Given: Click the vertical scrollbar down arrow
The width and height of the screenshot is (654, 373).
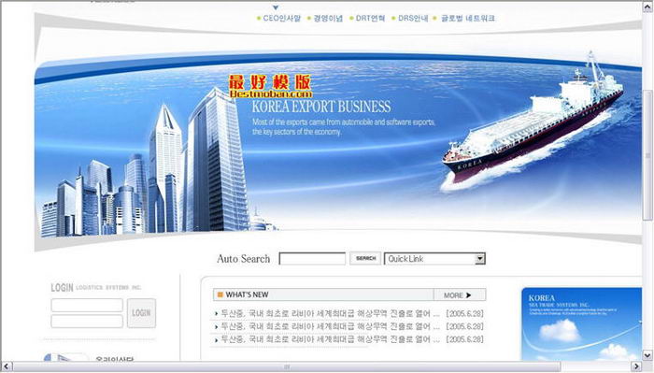Looking at the screenshot, I should 647,355.
